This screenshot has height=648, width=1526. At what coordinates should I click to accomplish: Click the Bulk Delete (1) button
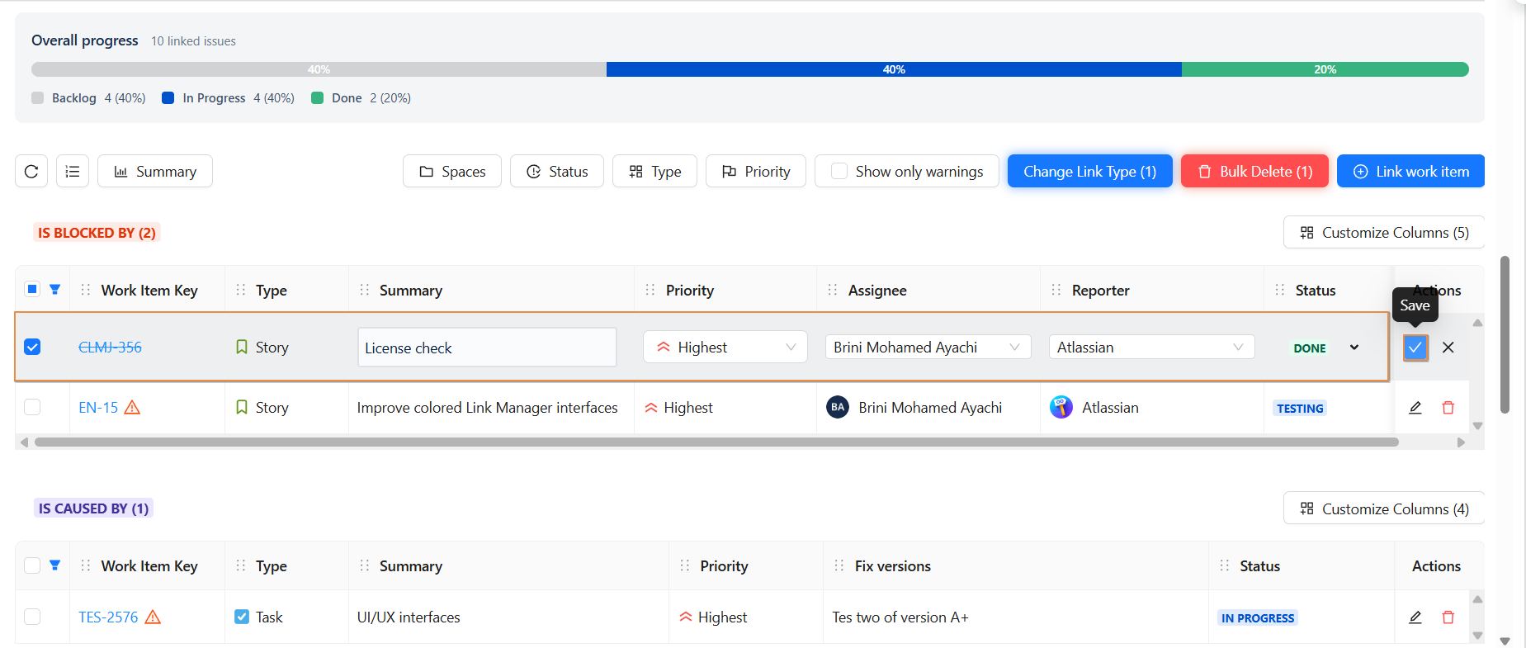click(1254, 172)
